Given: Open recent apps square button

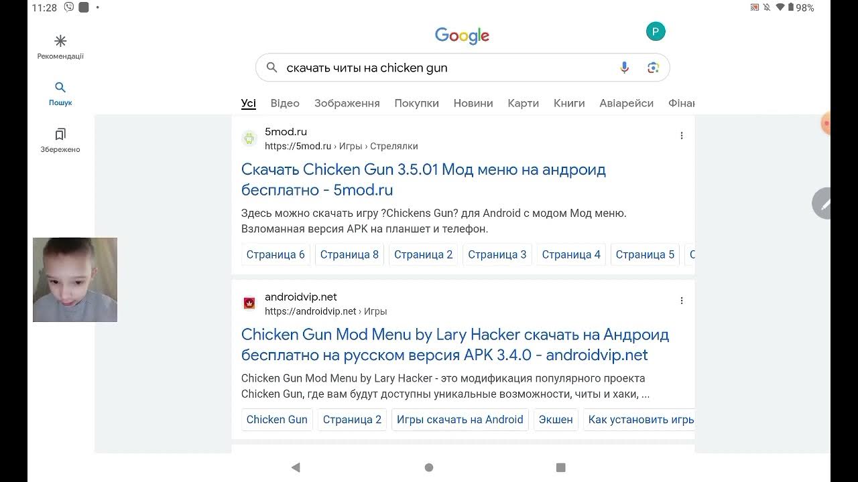Looking at the screenshot, I should (561, 467).
